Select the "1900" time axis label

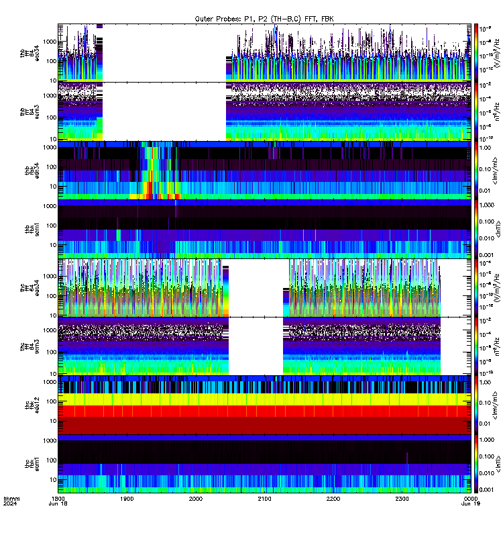127,499
